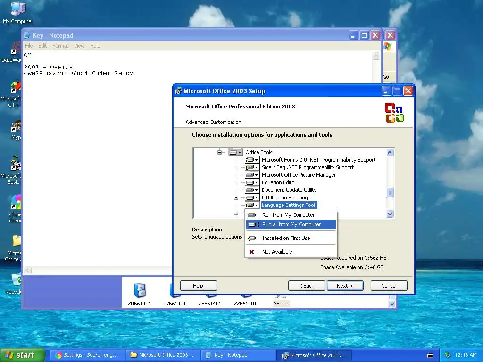Screen dimensions: 483x362
Task: Open the Format menu in Notepad
Action: click(60, 46)
